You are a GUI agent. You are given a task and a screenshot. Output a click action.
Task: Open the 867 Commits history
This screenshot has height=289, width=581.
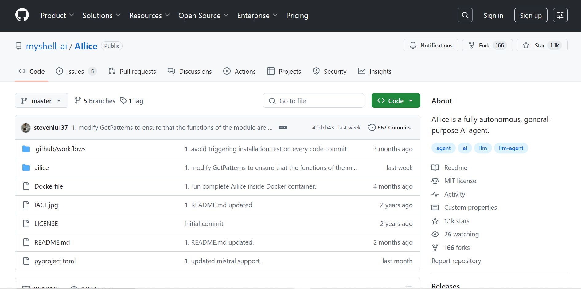pos(389,127)
